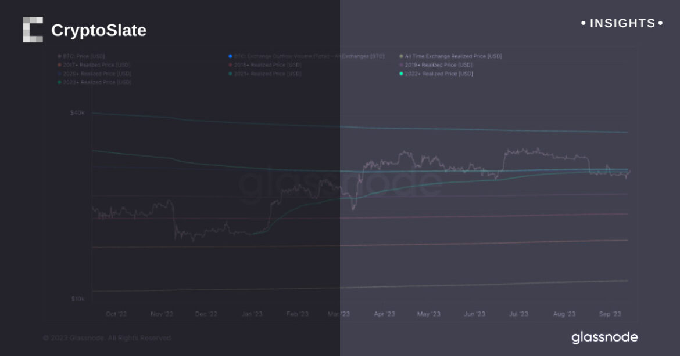
Task: Click the $10k y-axis label
Action: point(77,299)
